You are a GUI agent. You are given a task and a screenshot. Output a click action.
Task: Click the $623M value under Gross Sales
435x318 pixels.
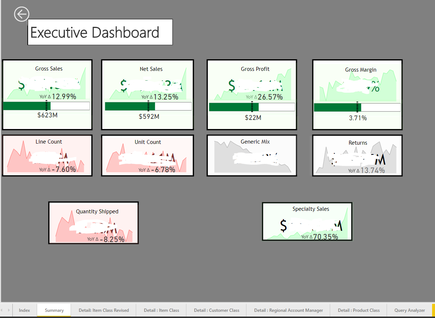[47, 115]
